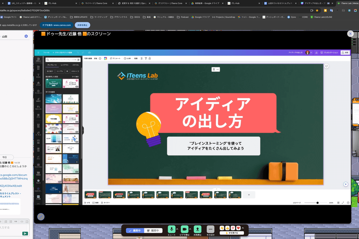The height and width of the screenshot is (239, 359).
Task: Expand camera options arrow beside ビデオ停止
Action: click(x=190, y=229)
